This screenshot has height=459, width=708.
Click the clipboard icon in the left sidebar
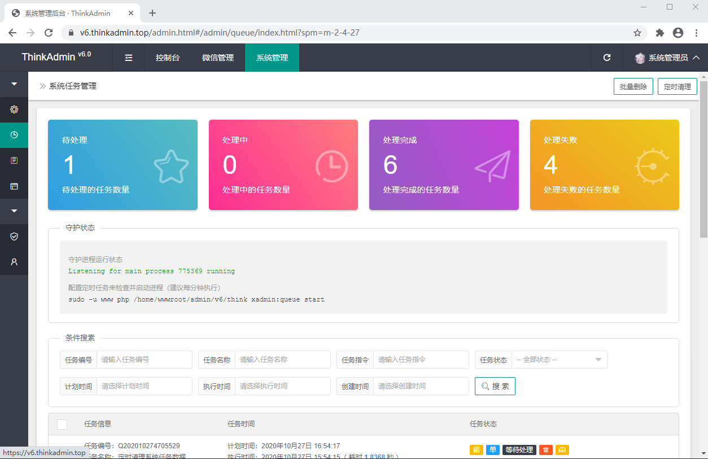click(14, 160)
